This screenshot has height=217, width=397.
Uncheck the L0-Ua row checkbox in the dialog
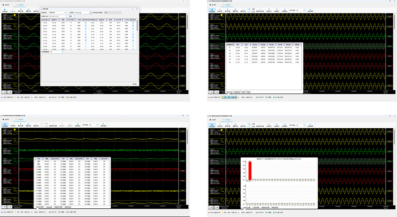pyautogui.click(x=86, y=22)
